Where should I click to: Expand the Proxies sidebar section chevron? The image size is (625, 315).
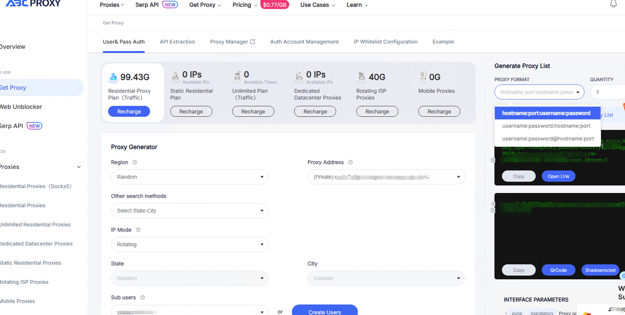coord(79,167)
